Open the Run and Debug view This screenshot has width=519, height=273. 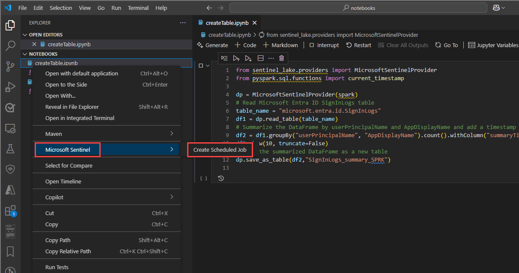(10, 87)
